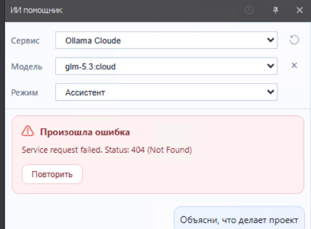The width and height of the screenshot is (311, 229).
Task: Click the warning triangle icon in the error box
Action: 27,131
